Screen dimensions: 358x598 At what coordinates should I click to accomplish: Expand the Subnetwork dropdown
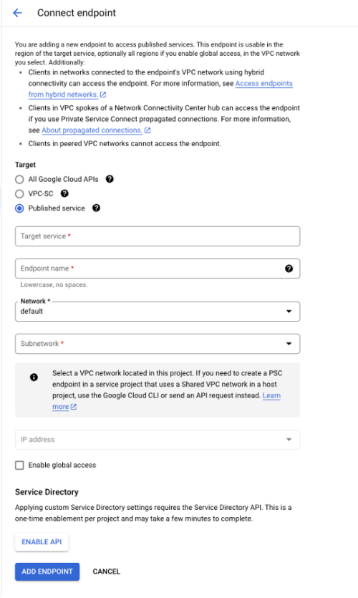pyautogui.click(x=158, y=344)
